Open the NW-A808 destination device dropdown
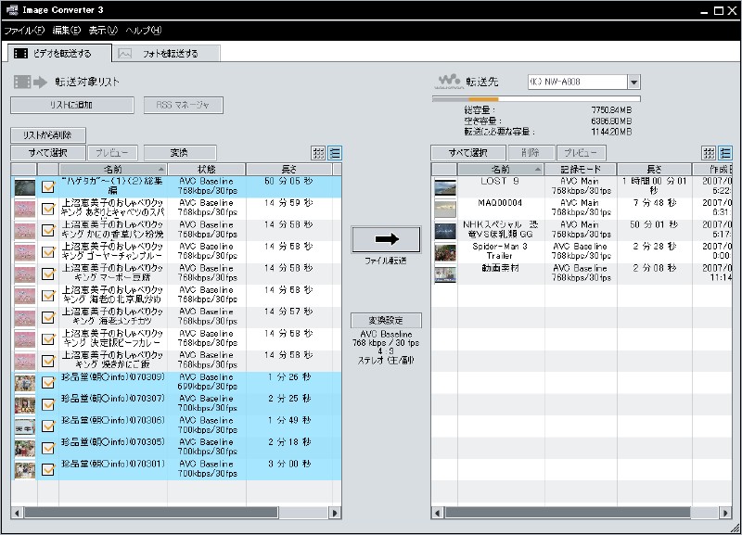 tap(633, 82)
